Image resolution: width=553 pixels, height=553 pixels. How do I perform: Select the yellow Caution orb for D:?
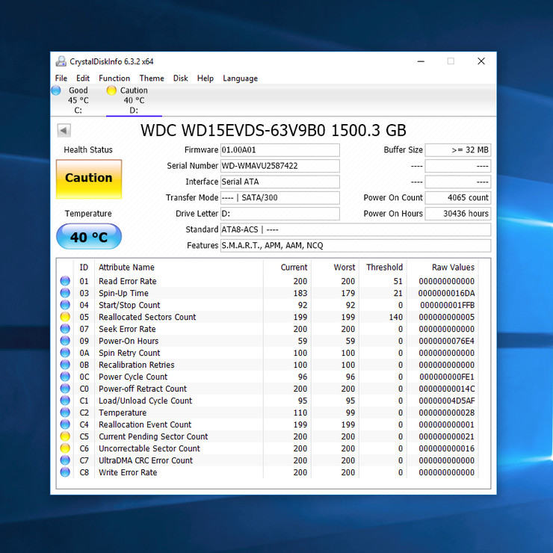click(x=111, y=90)
